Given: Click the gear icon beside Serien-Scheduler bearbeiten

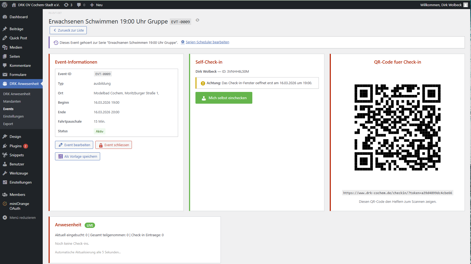Looking at the screenshot, I should 183,42.
